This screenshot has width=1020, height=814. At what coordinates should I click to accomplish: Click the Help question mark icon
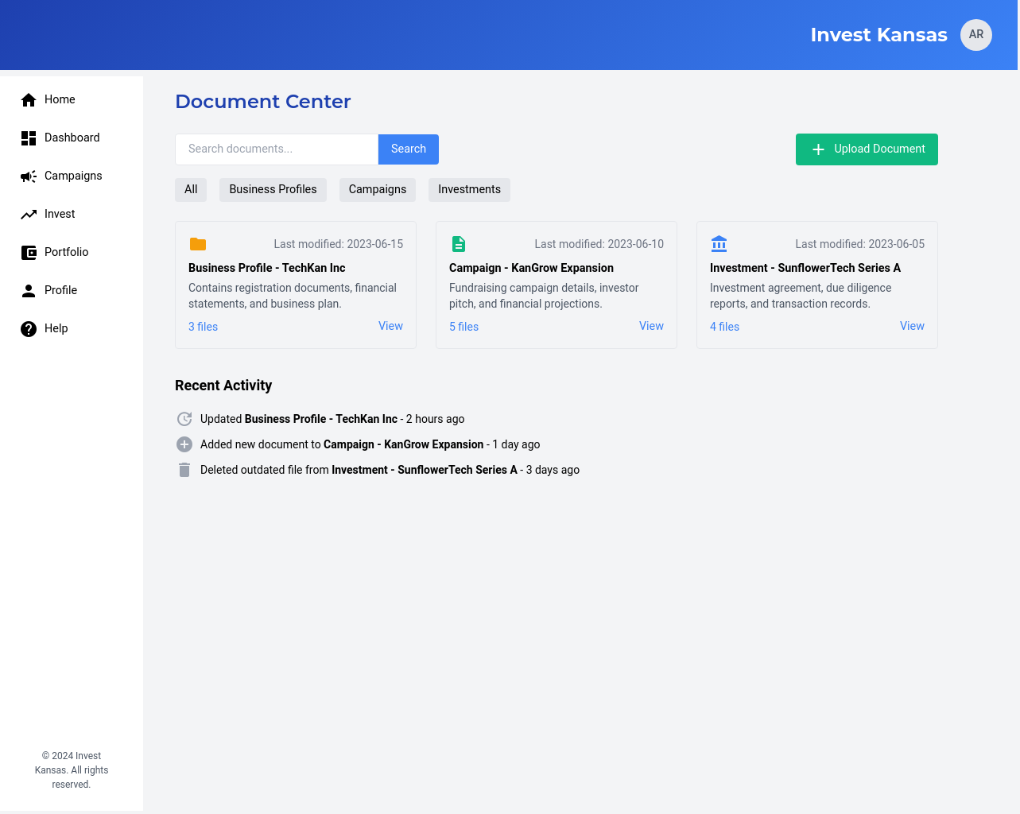[x=29, y=329]
